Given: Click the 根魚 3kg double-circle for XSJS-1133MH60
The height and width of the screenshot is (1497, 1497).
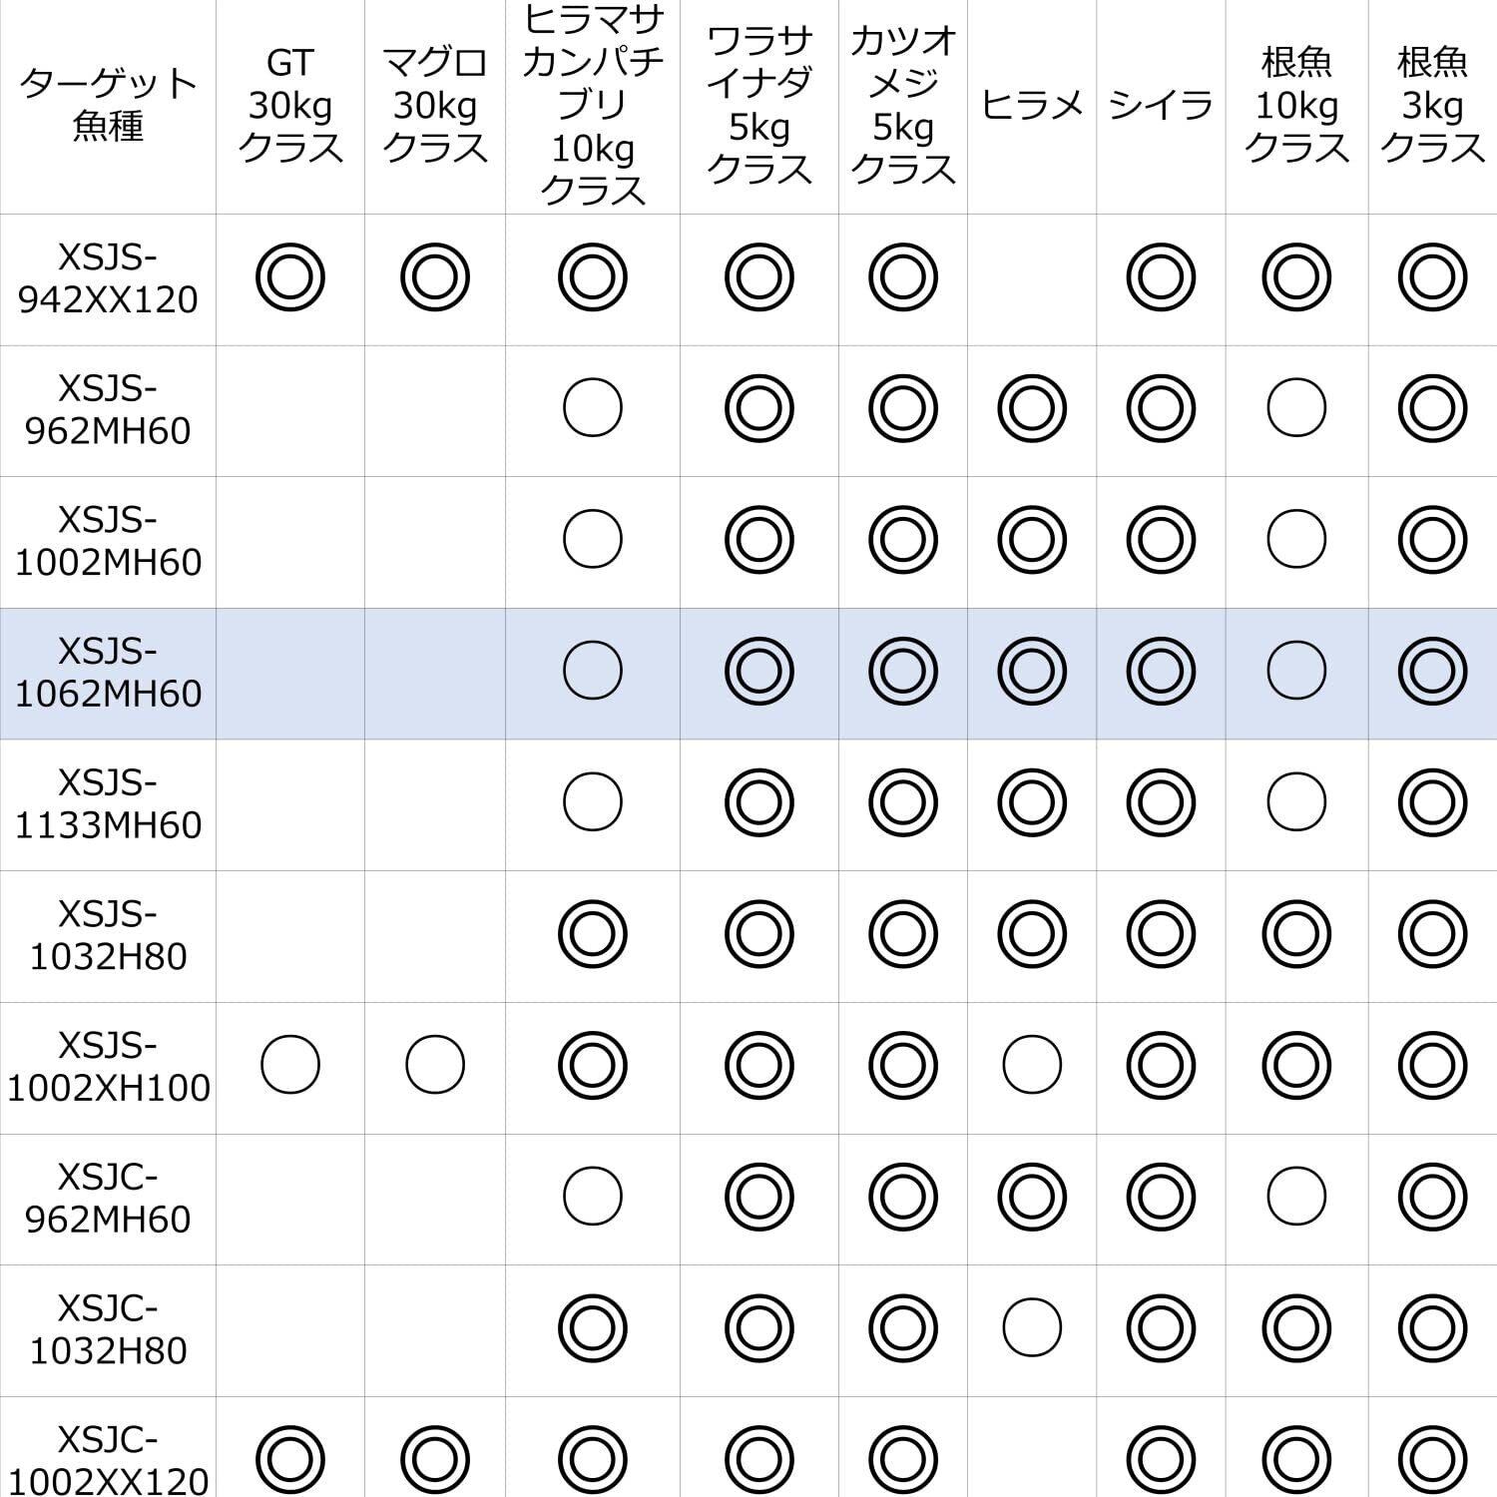Looking at the screenshot, I should (x=1432, y=802).
